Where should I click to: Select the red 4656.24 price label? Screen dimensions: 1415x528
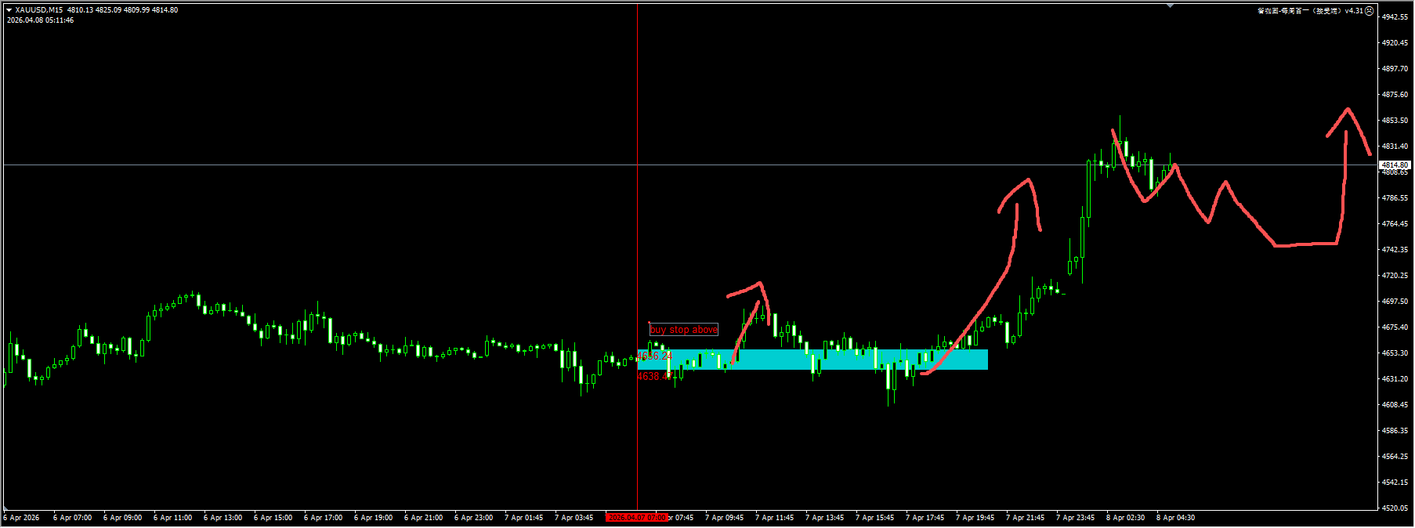pos(654,356)
